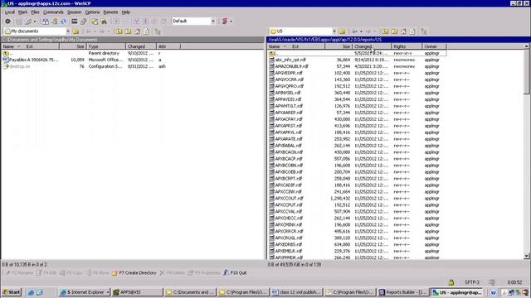Click the Refresh toolbar icon

[x=63, y=22]
